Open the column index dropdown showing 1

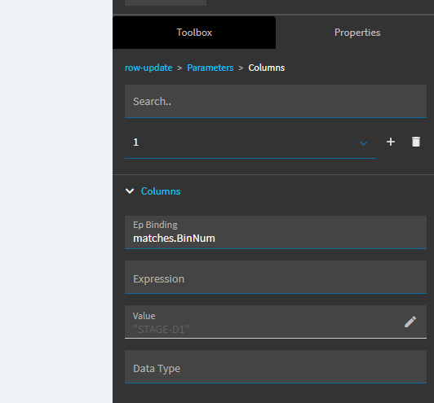click(x=250, y=142)
